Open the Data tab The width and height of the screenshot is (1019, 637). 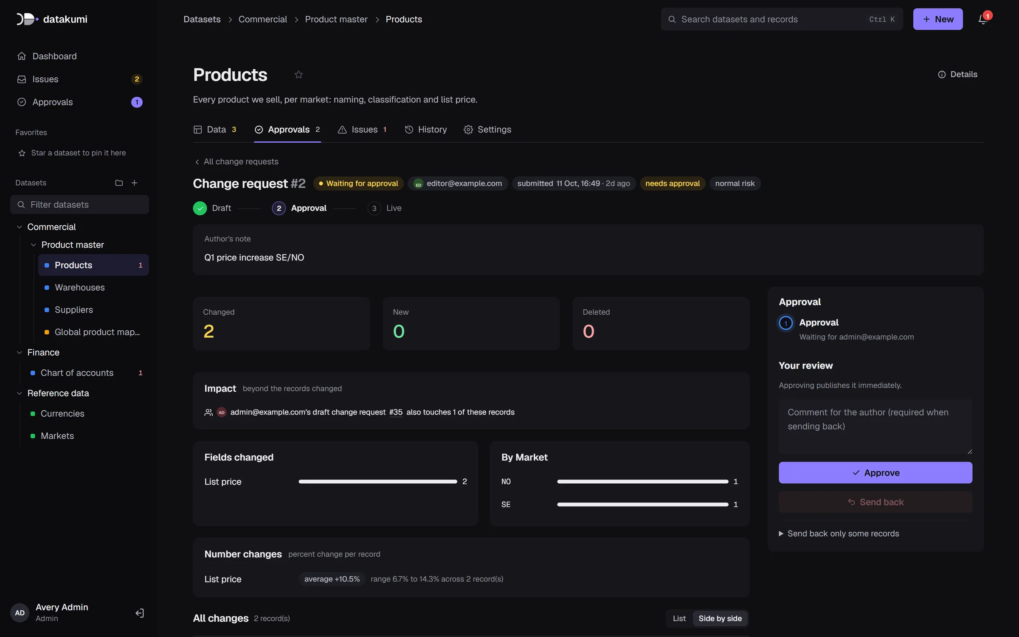tap(215, 130)
